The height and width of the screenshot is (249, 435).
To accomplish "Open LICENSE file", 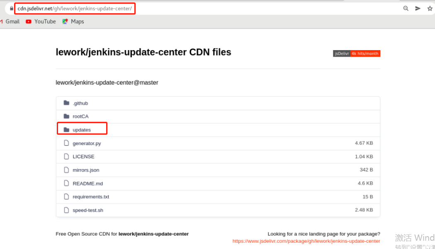I will pos(83,156).
